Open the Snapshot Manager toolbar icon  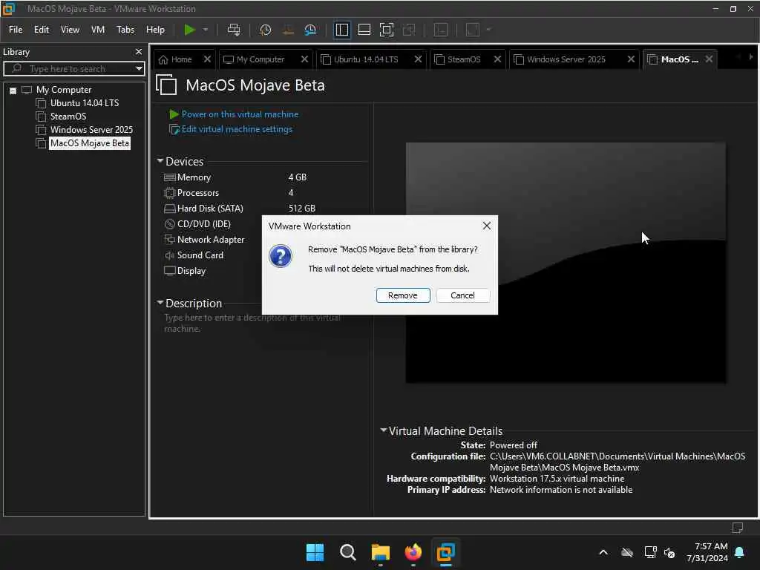310,30
